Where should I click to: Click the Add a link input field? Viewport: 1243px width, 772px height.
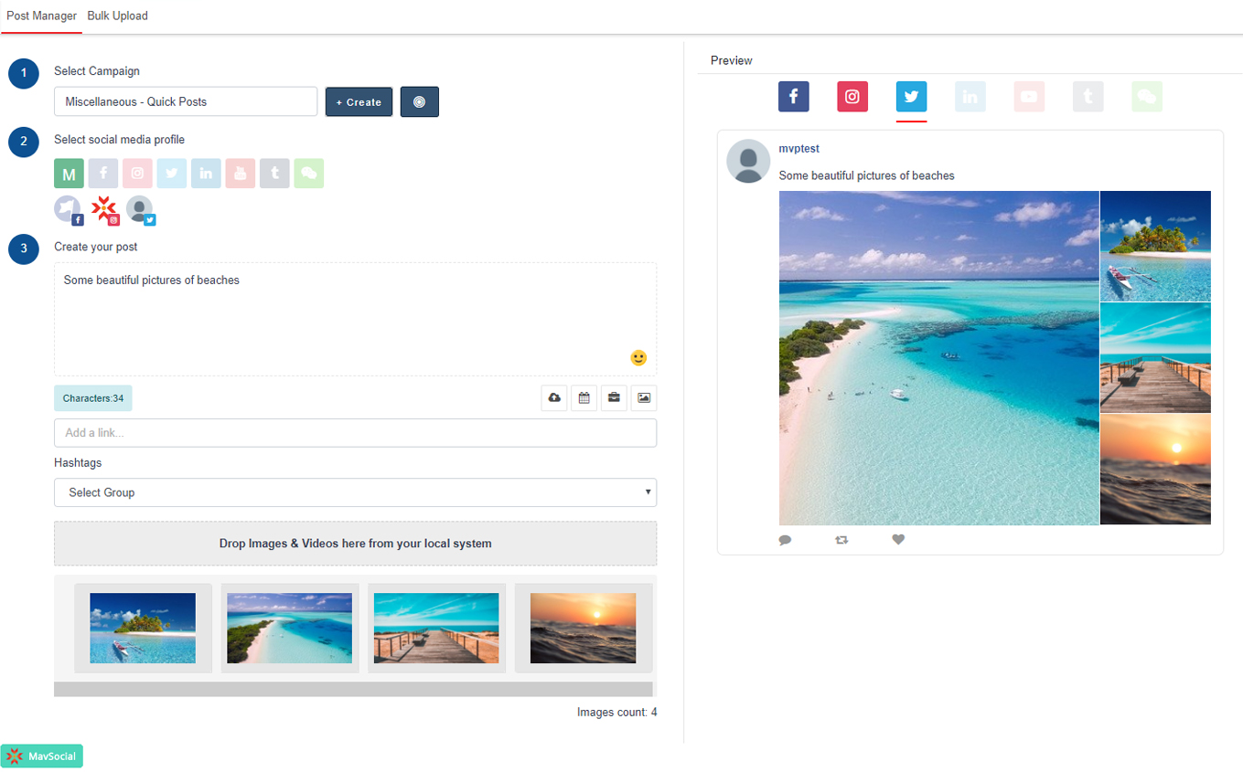tap(355, 433)
